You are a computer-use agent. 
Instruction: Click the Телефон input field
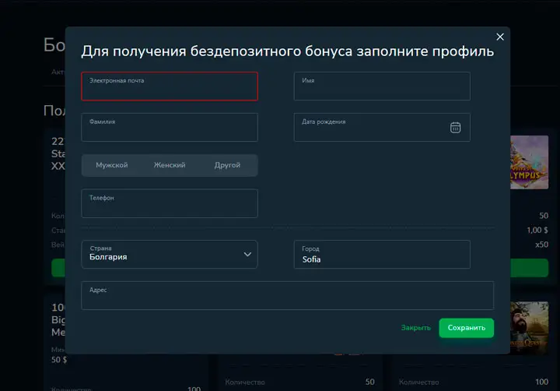[170, 203]
